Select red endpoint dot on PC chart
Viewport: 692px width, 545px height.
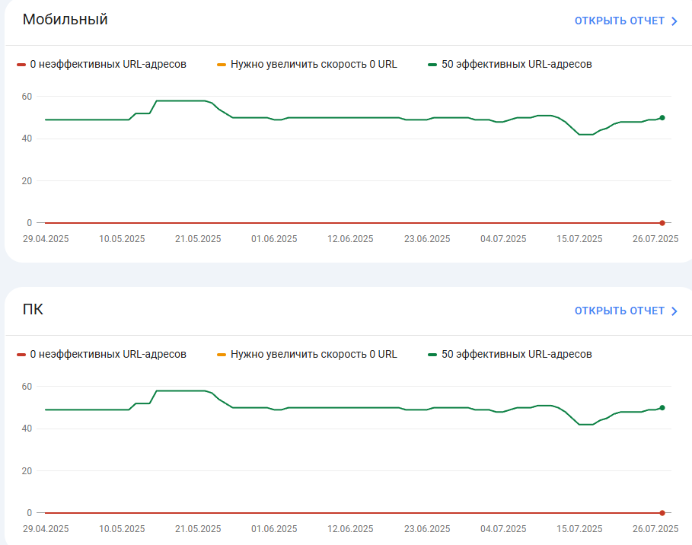662,513
